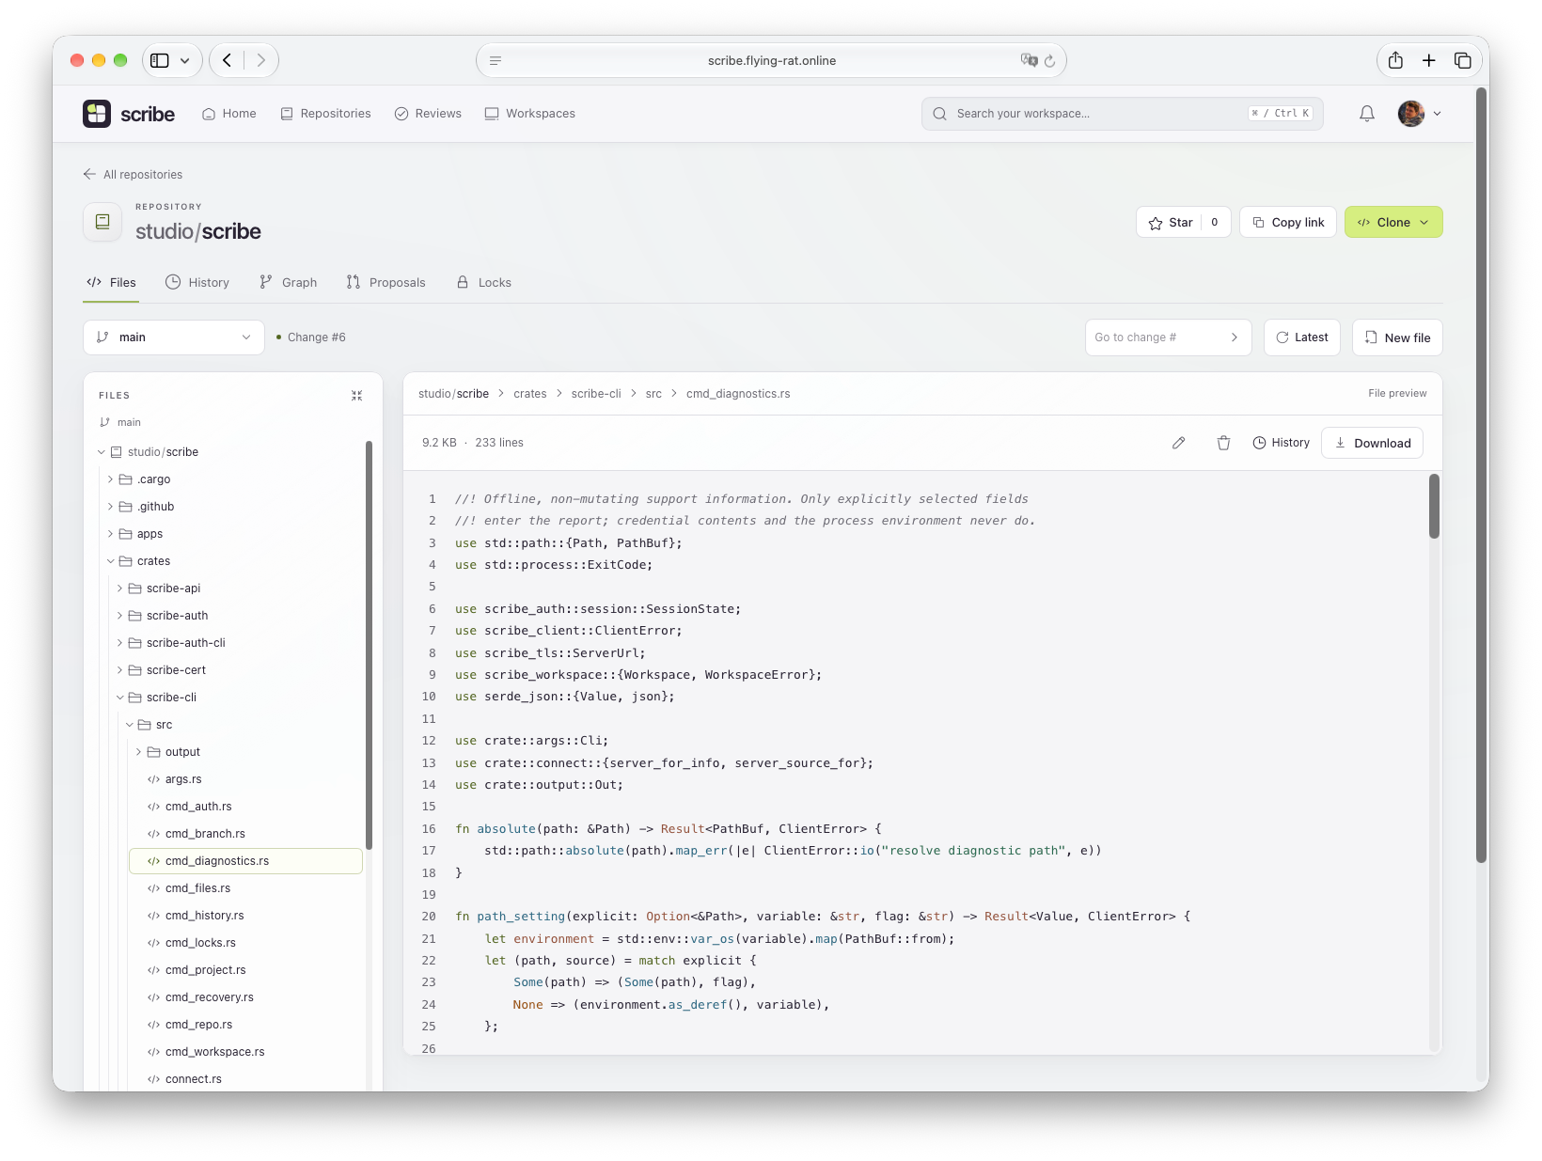Image resolution: width=1542 pixels, height=1161 pixels.
Task: Click the pencil edit file icon
Action: tap(1179, 443)
